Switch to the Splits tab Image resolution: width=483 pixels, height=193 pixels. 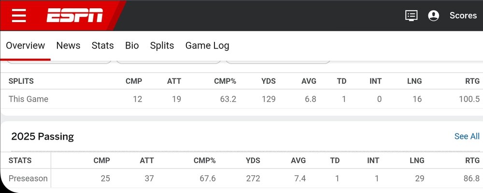(x=162, y=46)
